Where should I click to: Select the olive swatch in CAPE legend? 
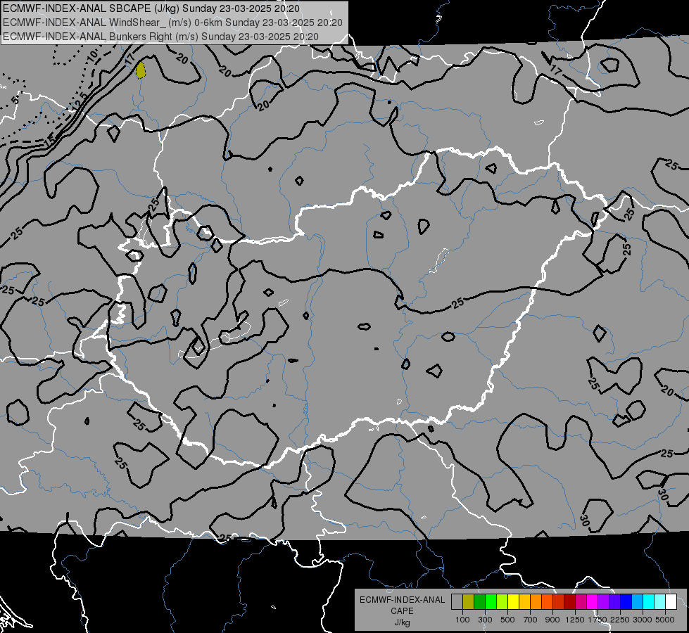[x=469, y=602]
